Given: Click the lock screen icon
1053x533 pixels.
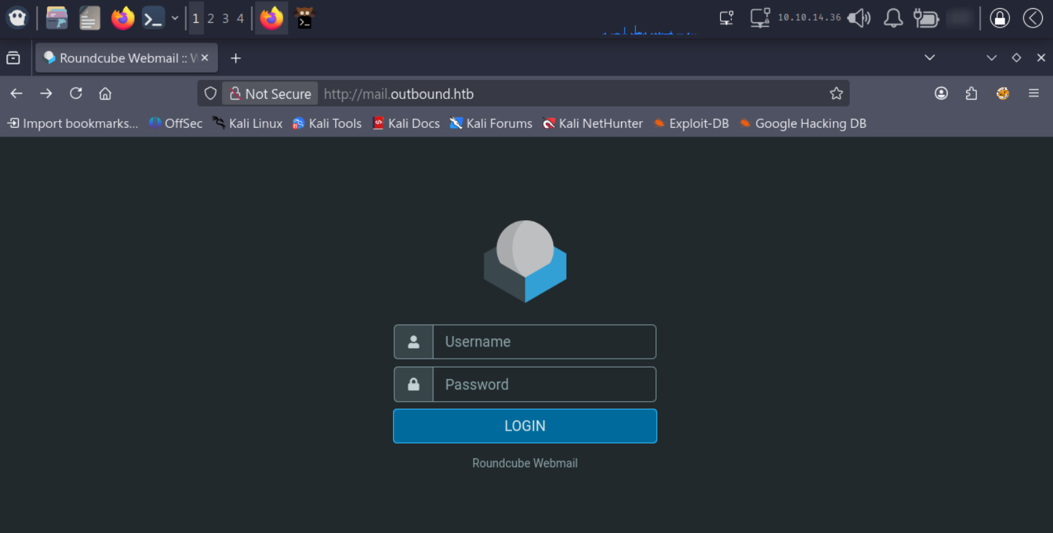Looking at the screenshot, I should tap(1000, 18).
